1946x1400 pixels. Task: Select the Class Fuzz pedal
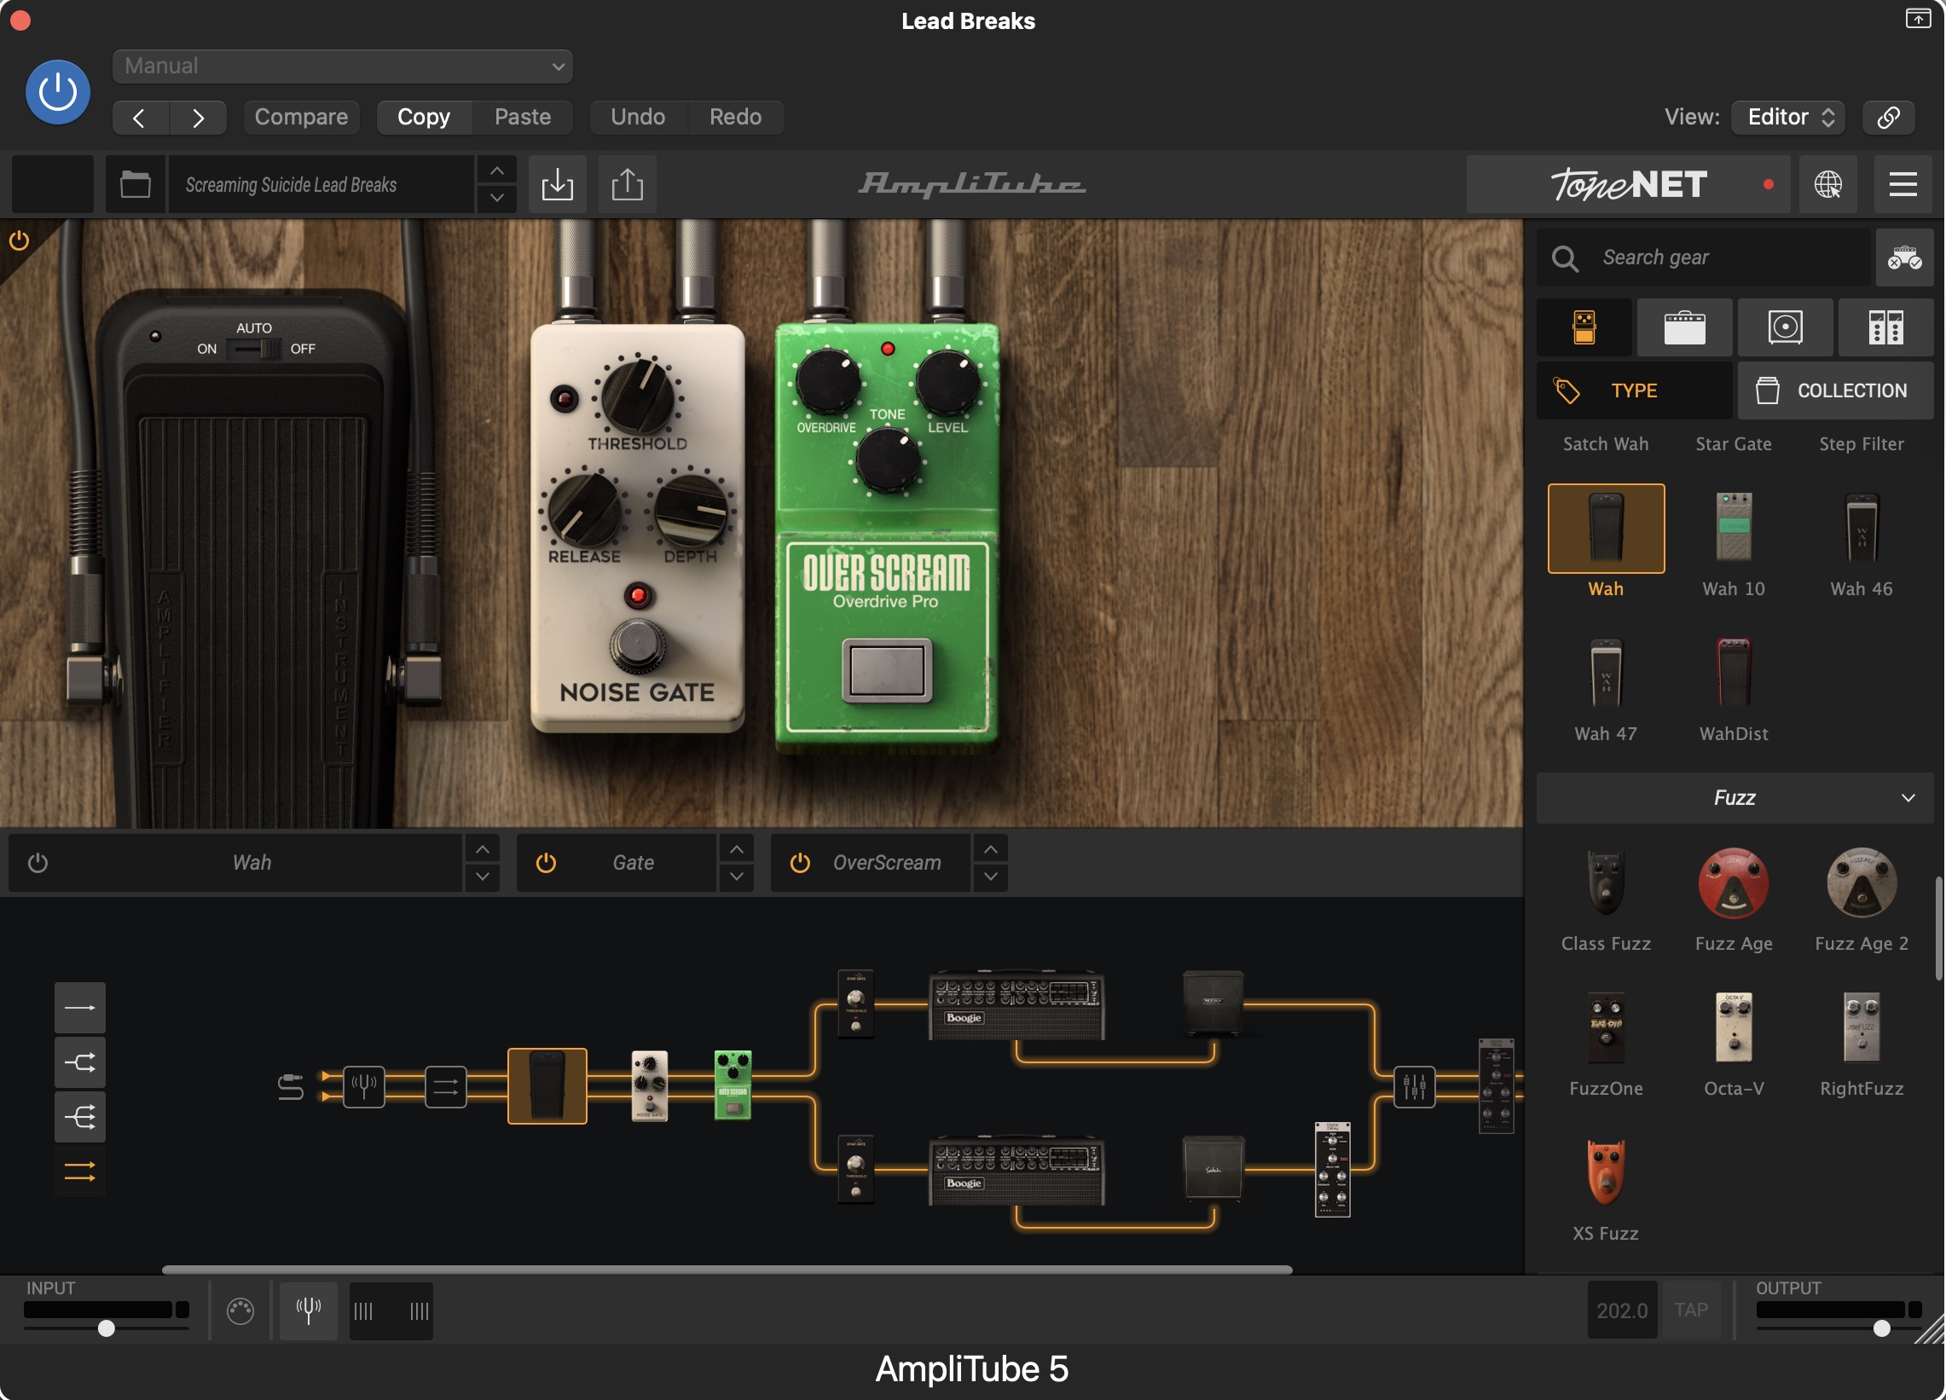point(1607,883)
